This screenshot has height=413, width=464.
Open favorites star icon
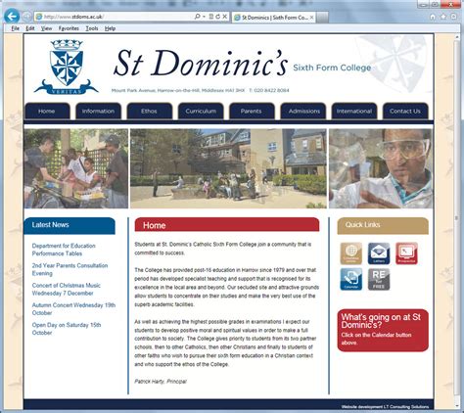(x=443, y=17)
